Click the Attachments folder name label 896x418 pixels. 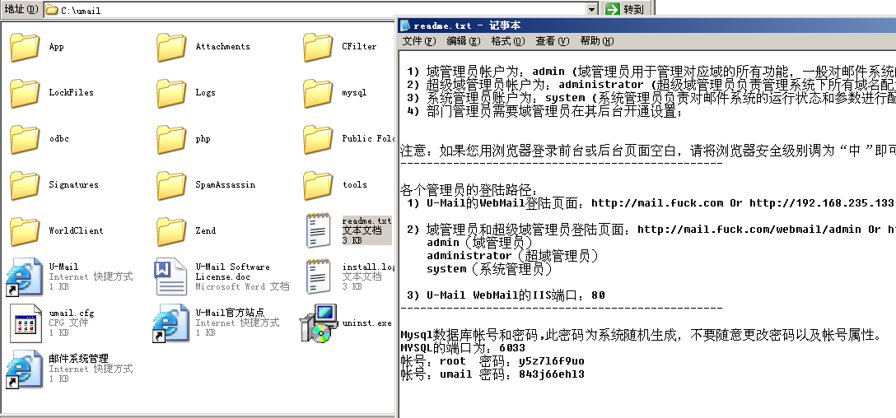pos(223,47)
